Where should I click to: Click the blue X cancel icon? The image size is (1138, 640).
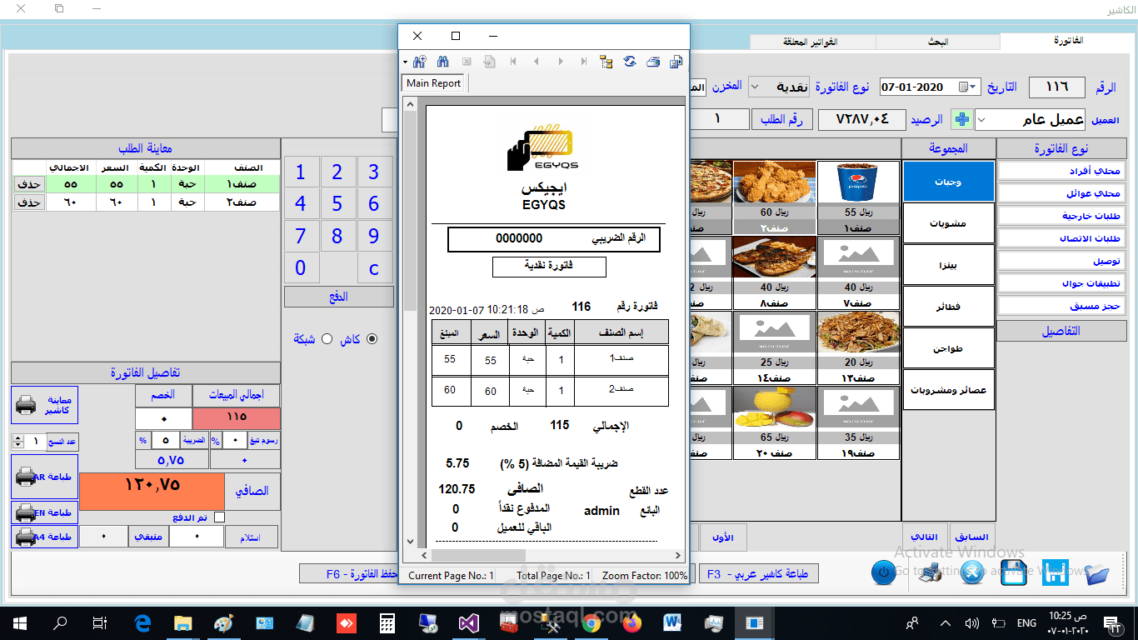click(971, 573)
